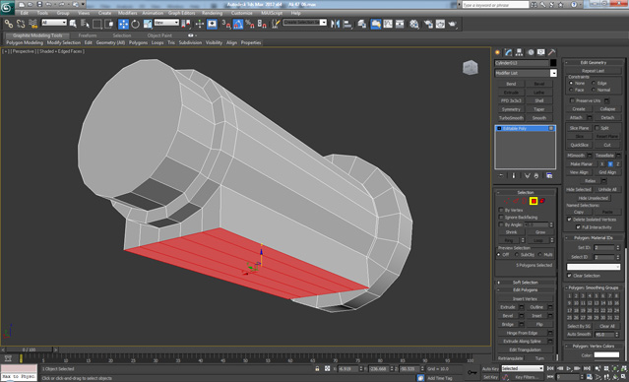Select Border sub-object level icon
The height and width of the screenshot is (382, 629).
coord(525,201)
